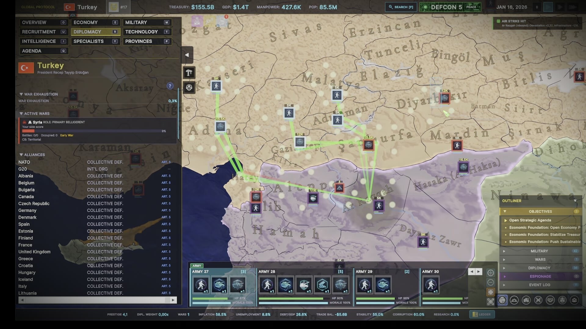Image resolution: width=586 pixels, height=329 pixels.
Task: Collapse the left country panel arrow
Action: [x=187, y=55]
